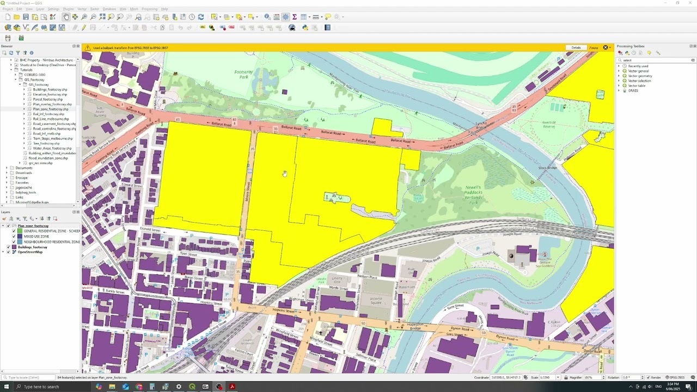
Task: Save the project with floppy disk icon
Action: click(x=26, y=17)
